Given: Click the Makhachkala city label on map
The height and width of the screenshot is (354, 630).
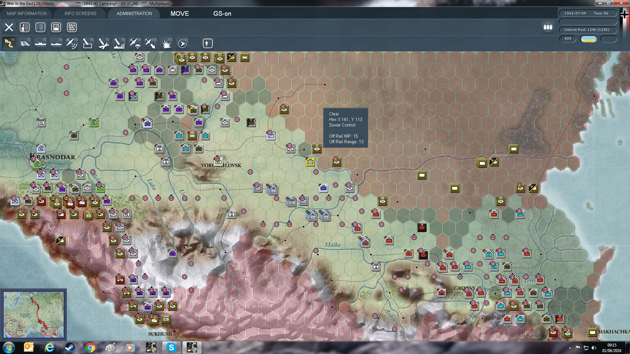Looking at the screenshot, I should (x=614, y=332).
